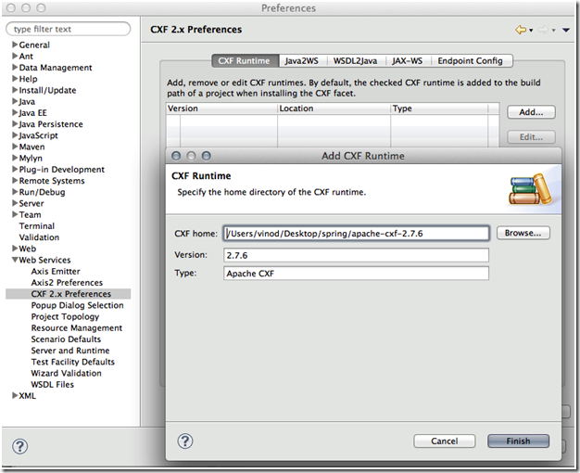Select Resource Management page

pos(77,327)
